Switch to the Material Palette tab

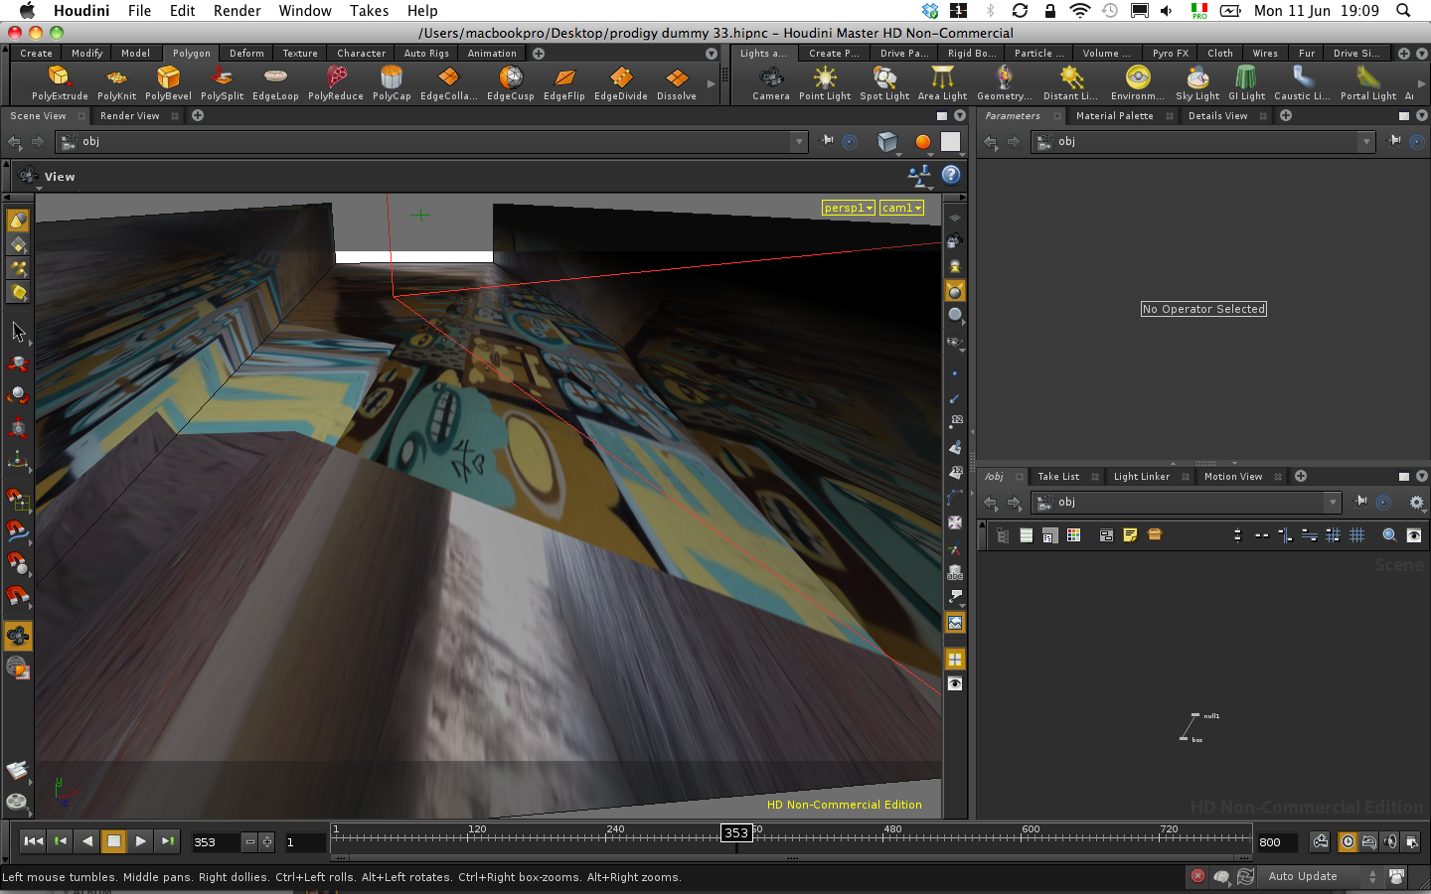[1114, 116]
